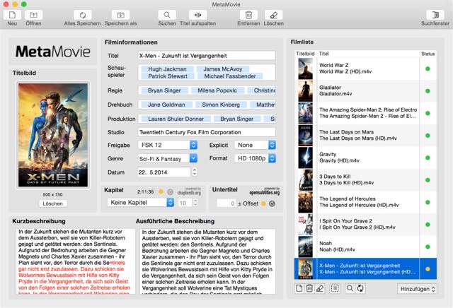Select Gladiator in Filmliste
453x308 pixels.
click(x=365, y=91)
